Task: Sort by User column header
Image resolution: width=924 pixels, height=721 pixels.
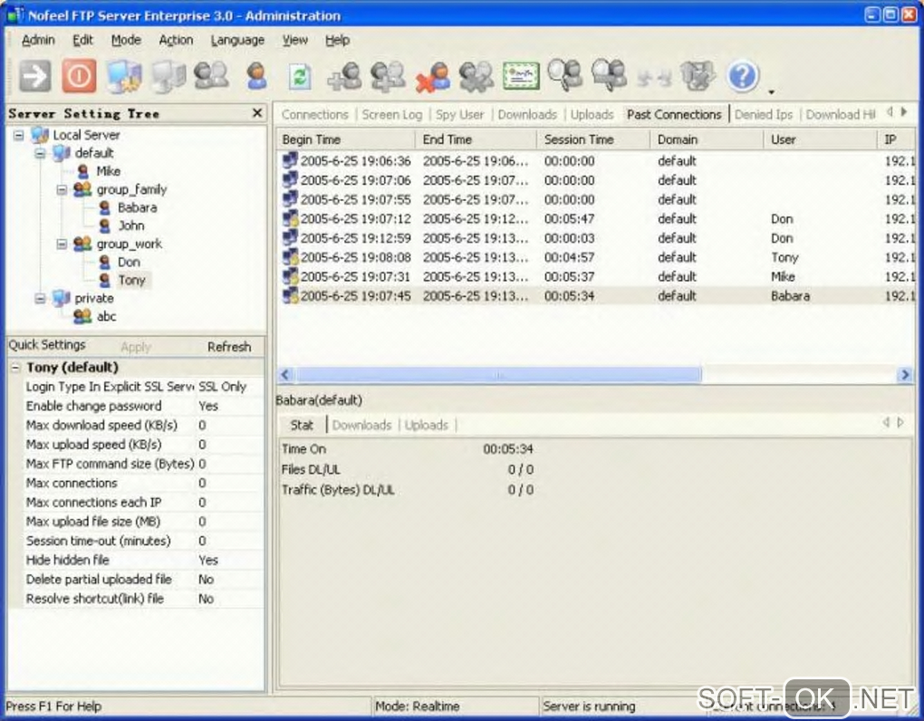Action: tap(819, 139)
